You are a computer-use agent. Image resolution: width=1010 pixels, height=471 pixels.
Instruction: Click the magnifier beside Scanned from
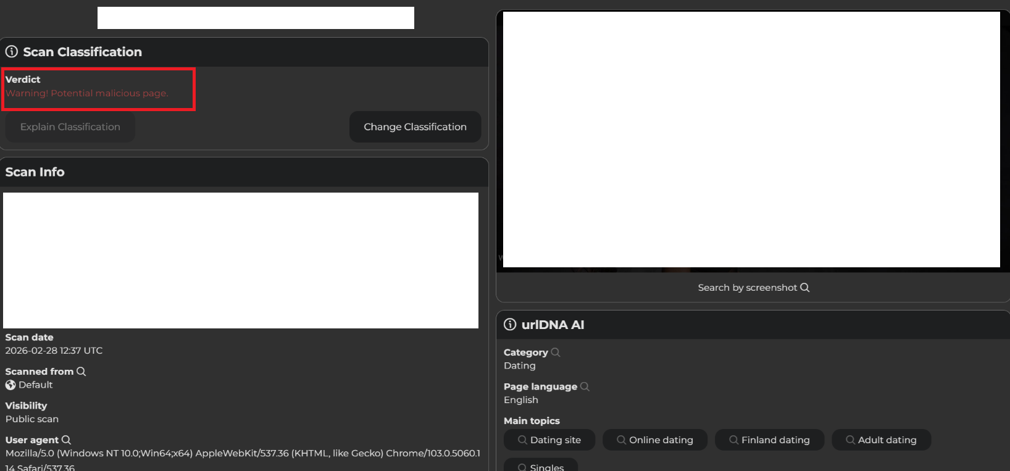(81, 372)
